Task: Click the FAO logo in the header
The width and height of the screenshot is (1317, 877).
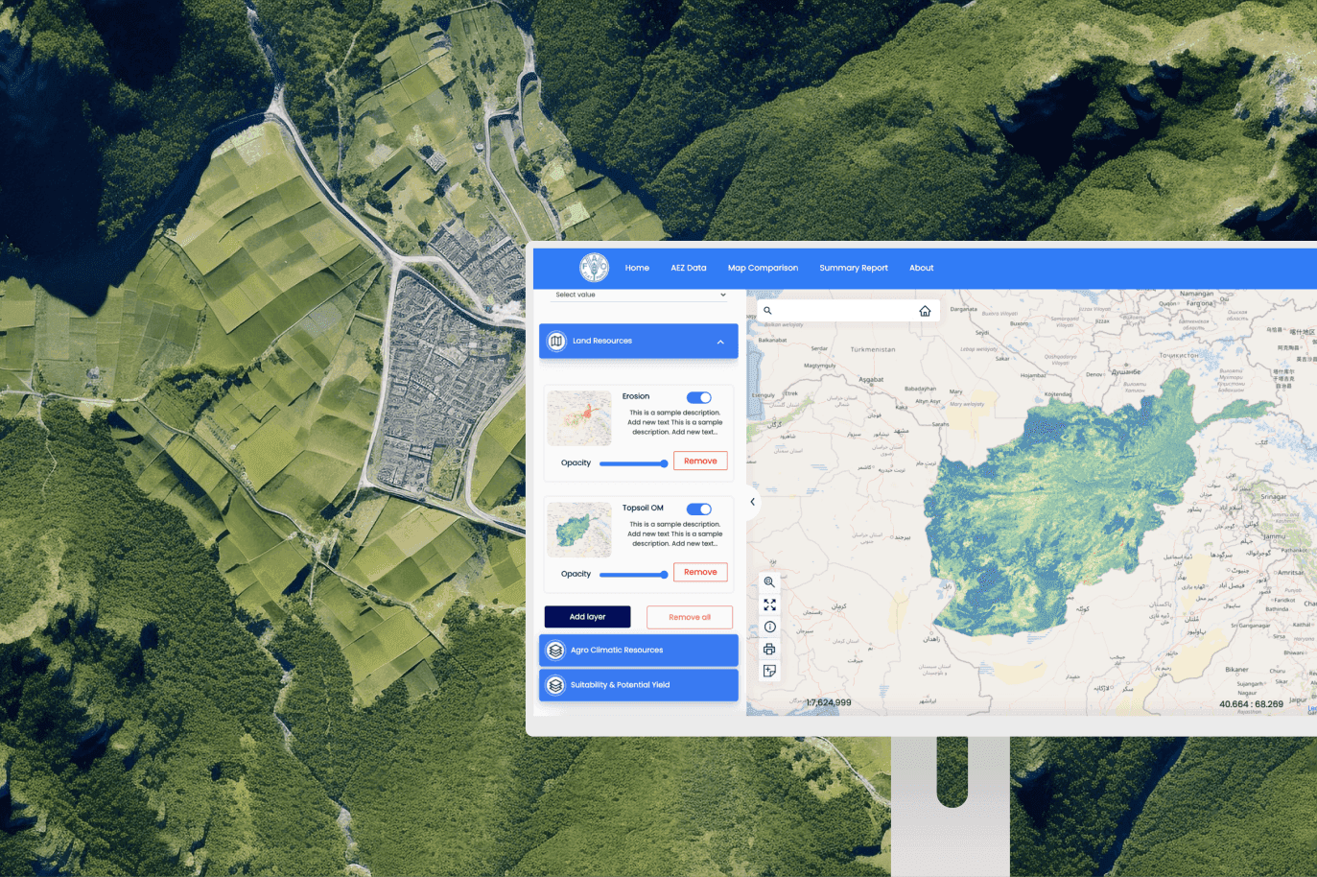Action: (x=594, y=268)
